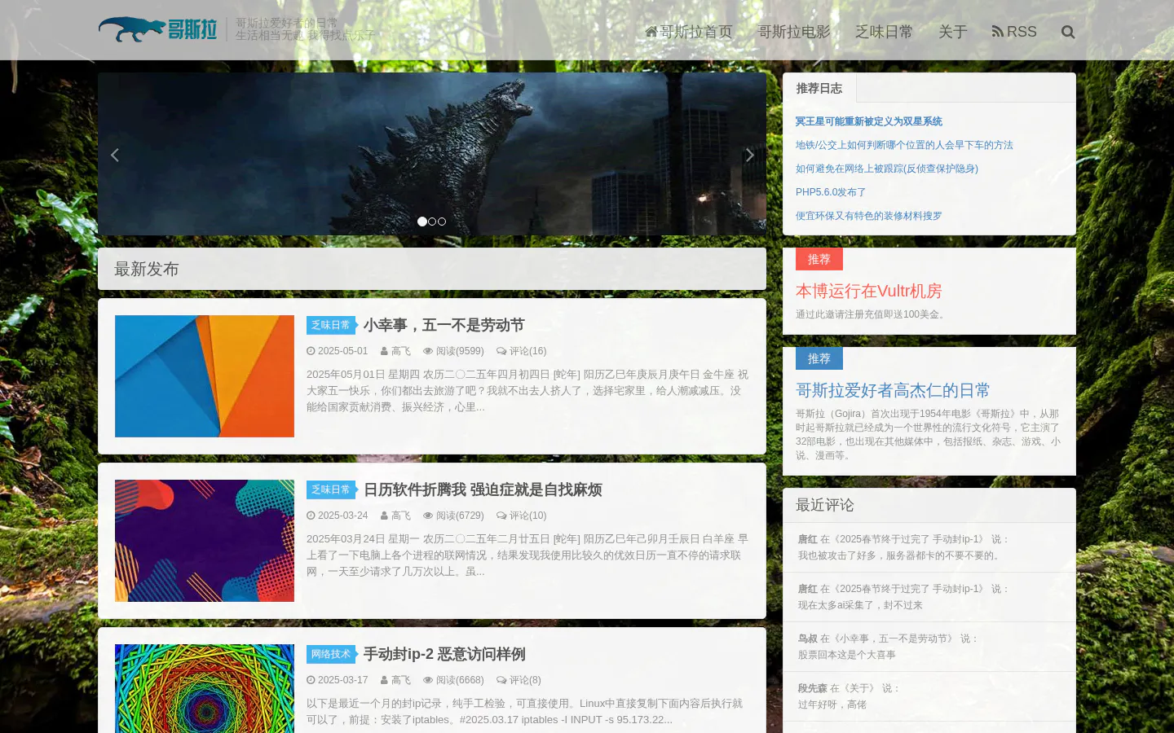
Task: Open PHP5.6.0发布了 link
Action: 831,192
